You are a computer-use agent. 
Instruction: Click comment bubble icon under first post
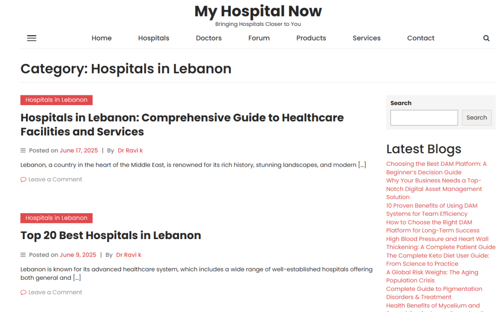coord(23,179)
